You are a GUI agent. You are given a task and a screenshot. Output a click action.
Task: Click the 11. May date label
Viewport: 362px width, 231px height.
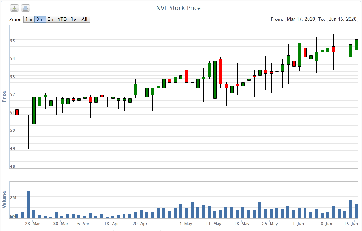pyautogui.click(x=214, y=224)
